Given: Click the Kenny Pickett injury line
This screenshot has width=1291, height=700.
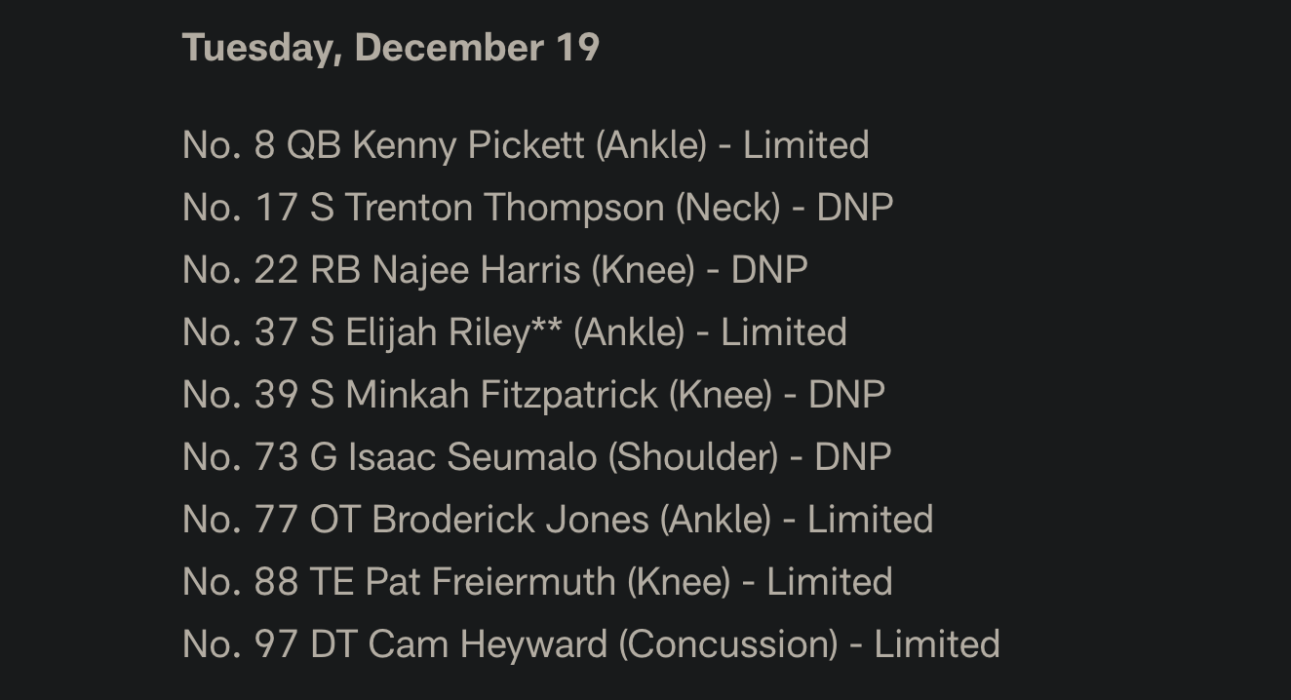Looking at the screenshot, I should click(x=525, y=145).
